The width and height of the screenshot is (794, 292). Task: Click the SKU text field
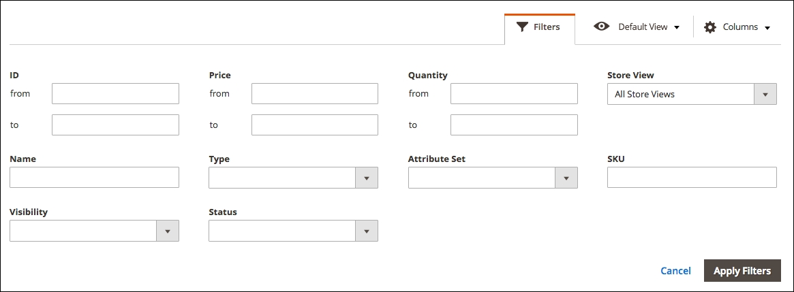(692, 177)
